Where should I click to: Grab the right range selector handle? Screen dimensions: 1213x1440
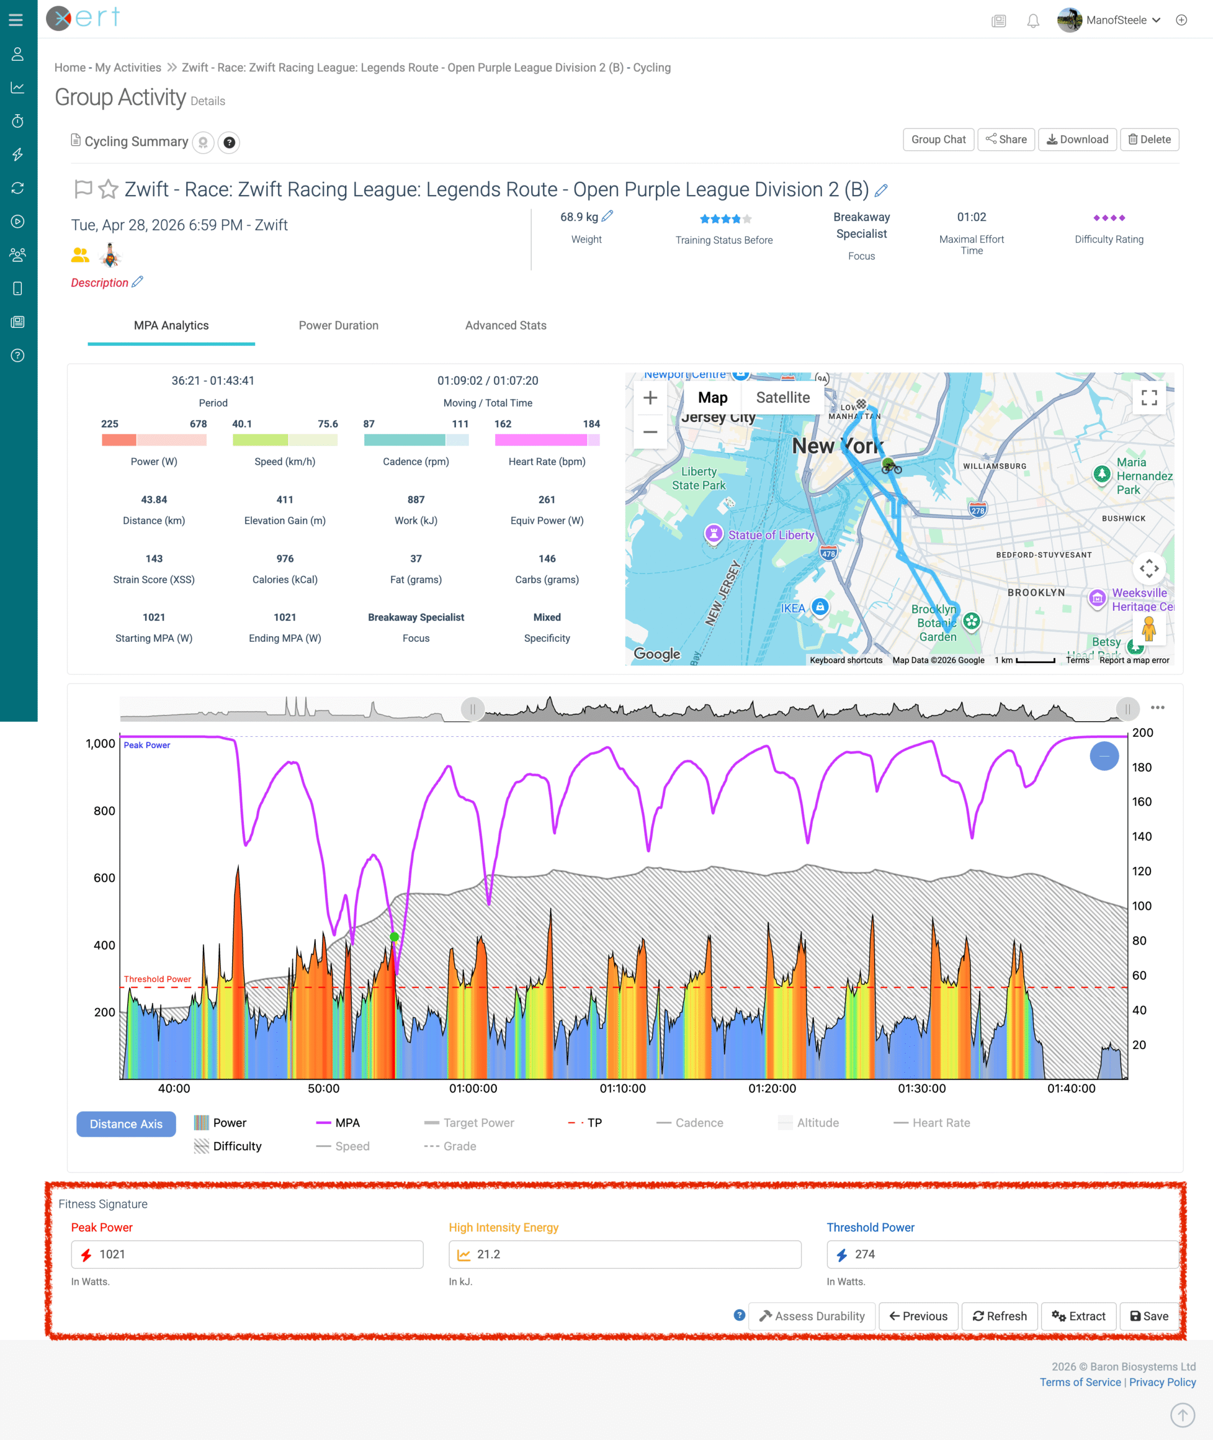click(1127, 709)
